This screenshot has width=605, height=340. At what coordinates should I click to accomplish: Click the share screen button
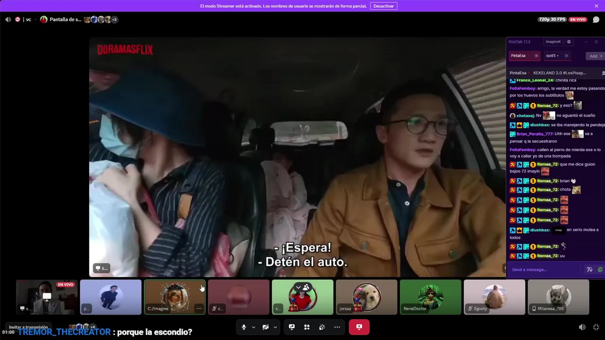point(292,327)
